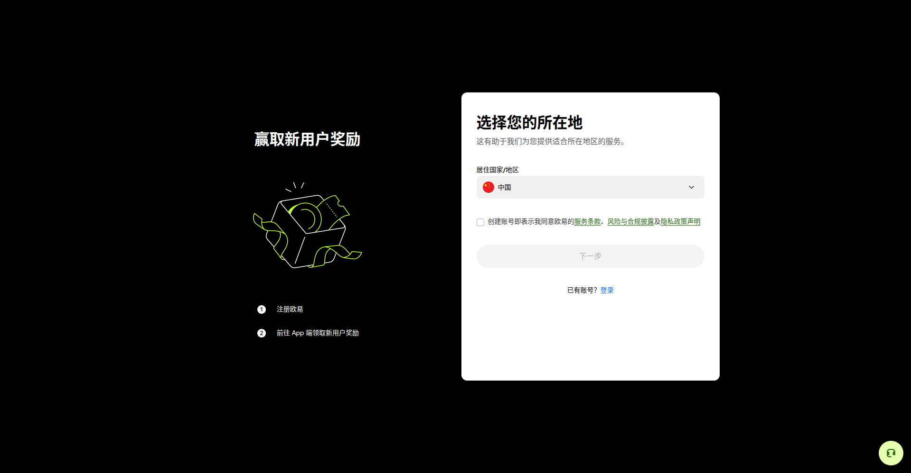Click the step 1 circle icon
The height and width of the screenshot is (473, 911).
coord(262,309)
